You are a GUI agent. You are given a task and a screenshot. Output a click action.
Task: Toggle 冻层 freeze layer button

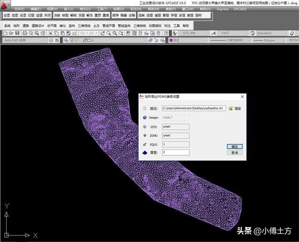[81, 15]
